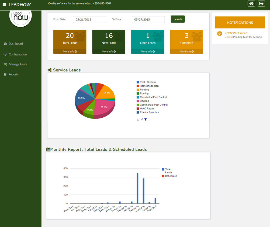Image resolution: width=270 pixels, height=227 pixels.
Task: Click the PestPac notification bullseye icon
Action: point(219,33)
